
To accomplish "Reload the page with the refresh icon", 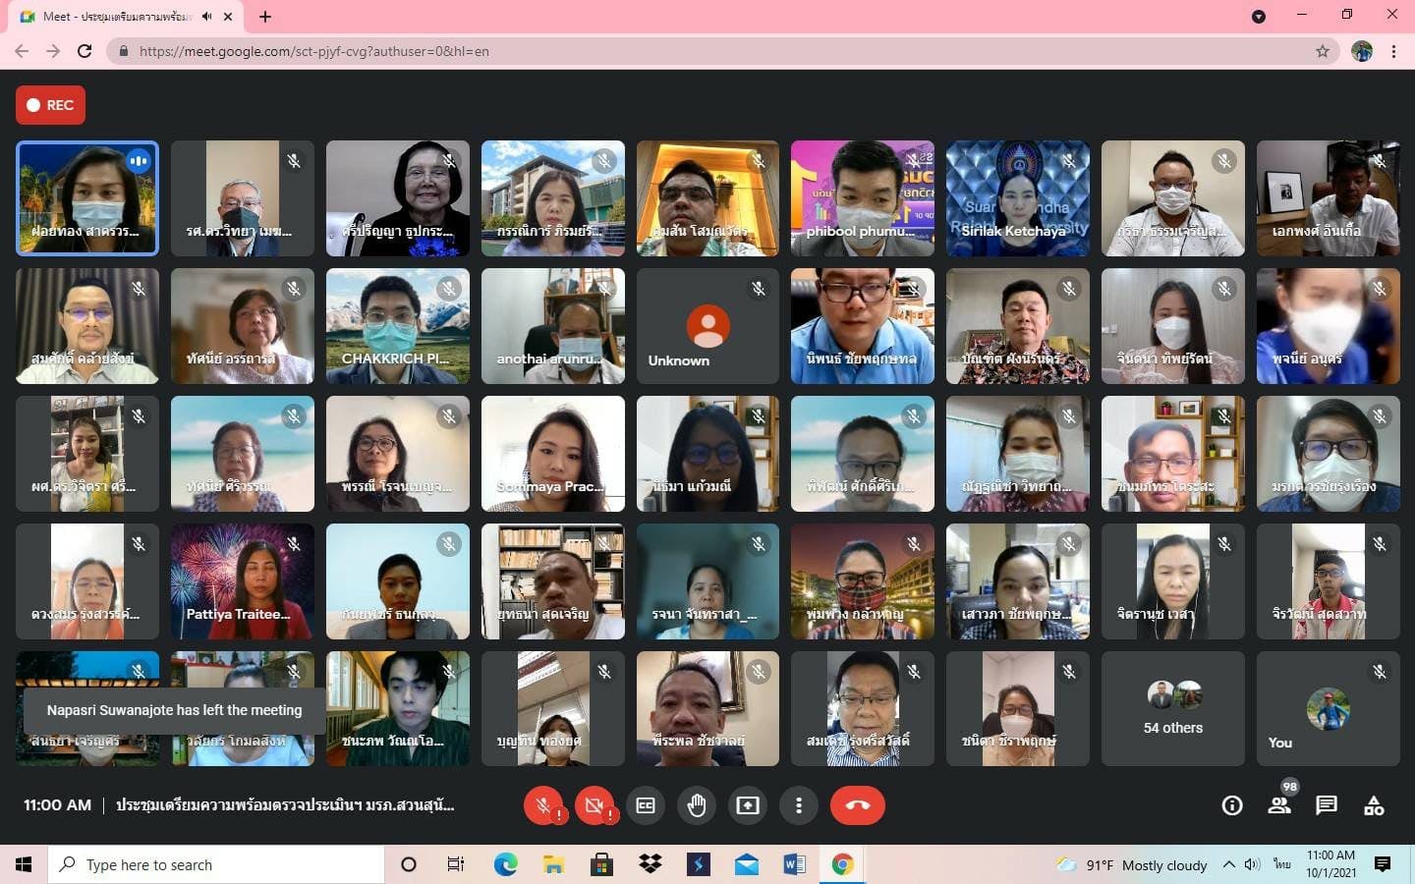I will click(x=85, y=51).
